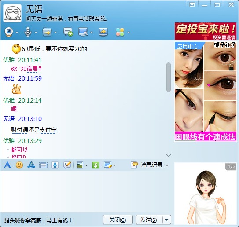
Task: Start a voice call with microphone icon
Action: click(x=28, y=32)
